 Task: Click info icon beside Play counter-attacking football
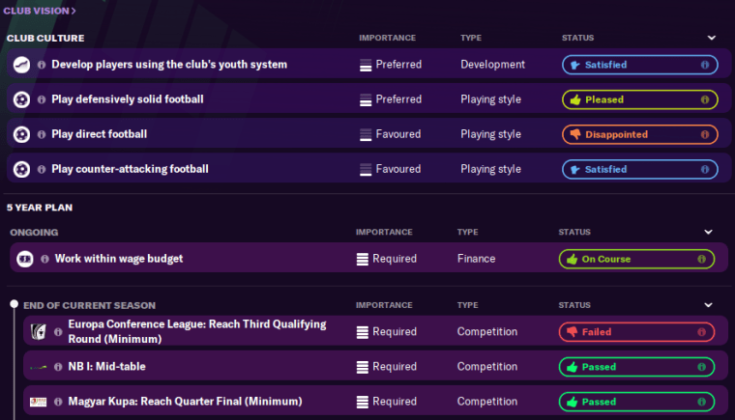pyautogui.click(x=42, y=169)
